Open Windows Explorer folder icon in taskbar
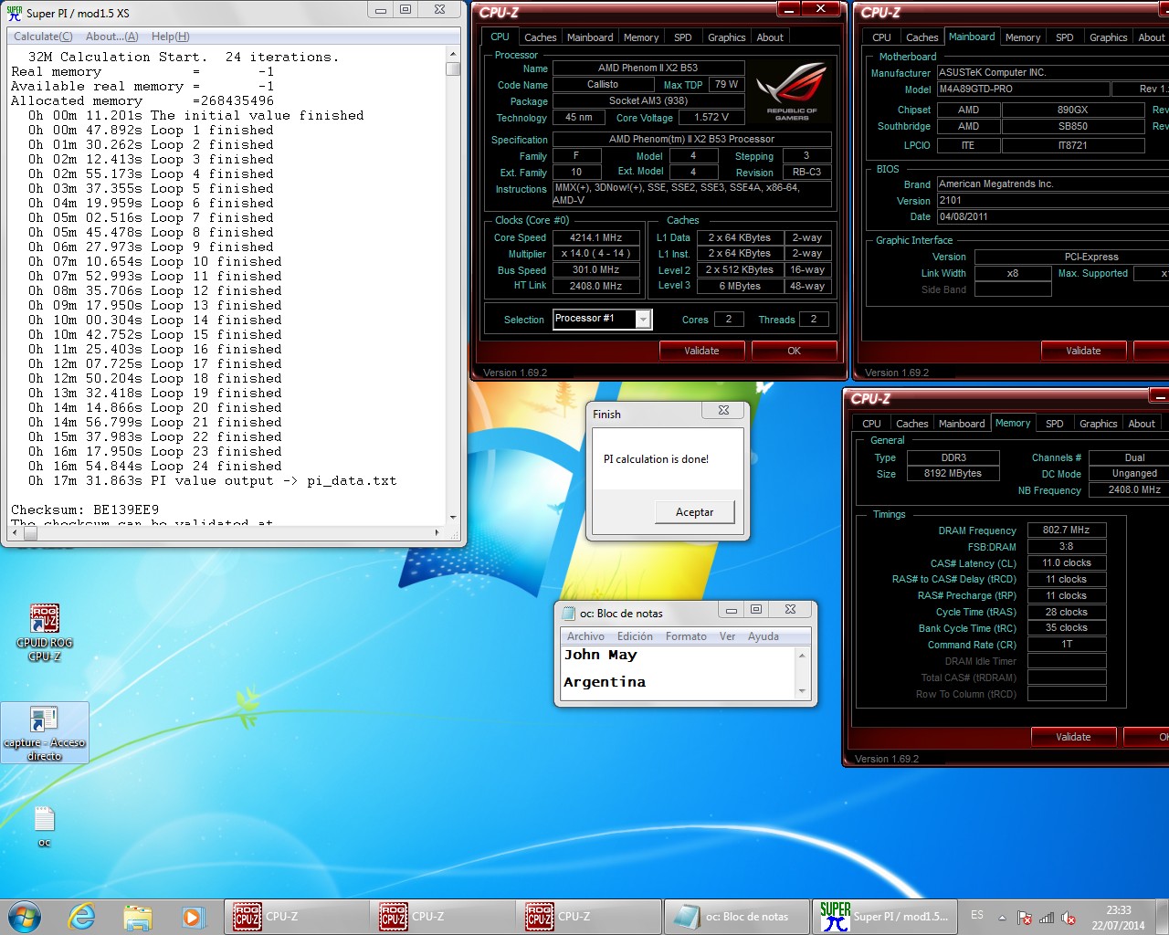Viewport: 1169px width, 935px height. click(x=137, y=917)
